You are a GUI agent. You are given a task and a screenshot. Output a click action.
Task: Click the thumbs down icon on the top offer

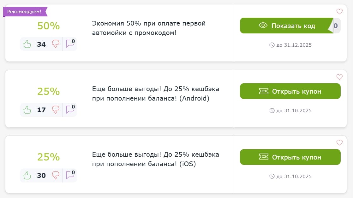(x=56, y=44)
